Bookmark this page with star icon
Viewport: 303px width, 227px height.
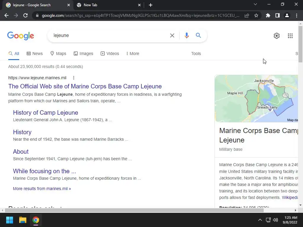(256, 15)
